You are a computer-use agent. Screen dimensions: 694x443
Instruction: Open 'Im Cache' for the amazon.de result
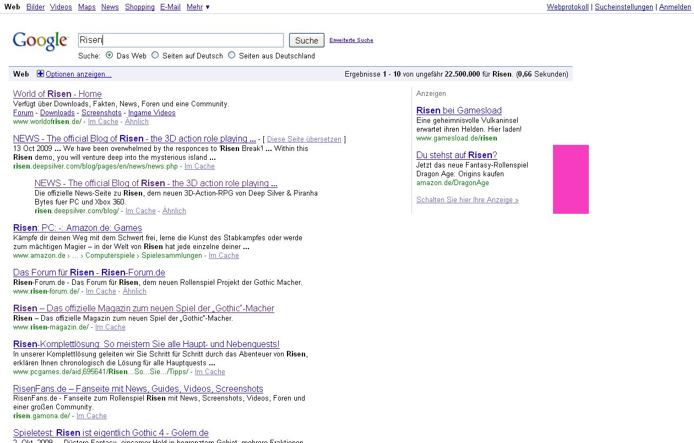(x=224, y=255)
